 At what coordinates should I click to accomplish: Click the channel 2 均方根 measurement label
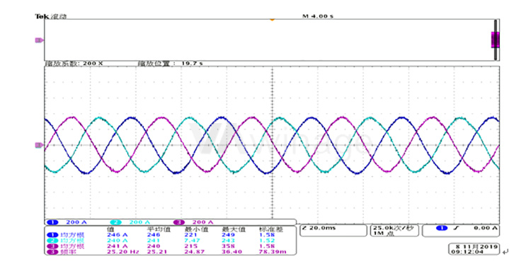72,241
